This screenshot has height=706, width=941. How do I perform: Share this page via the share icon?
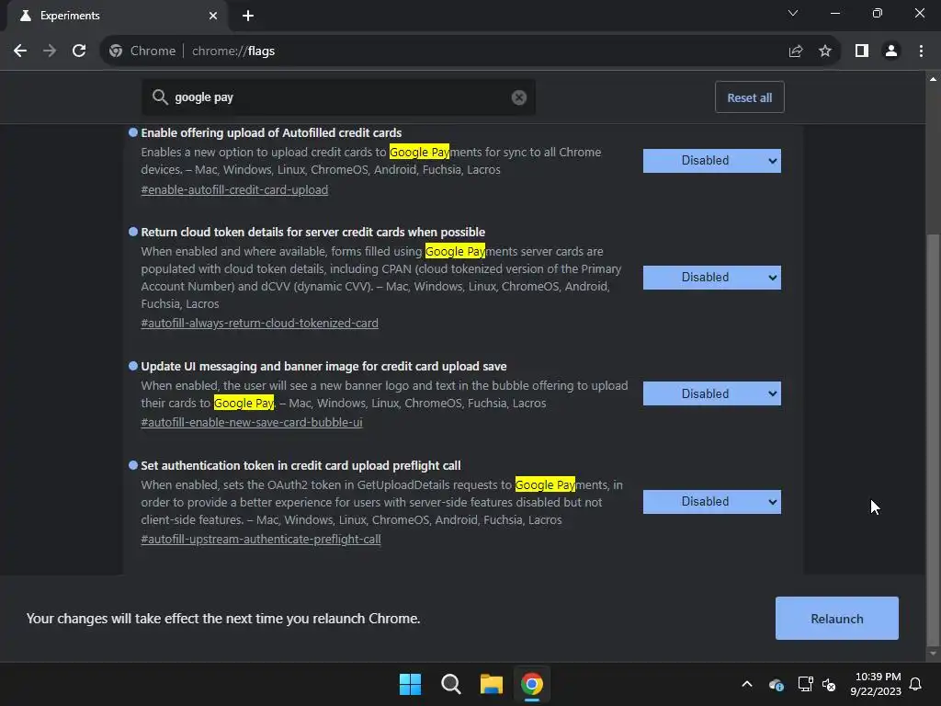click(796, 51)
